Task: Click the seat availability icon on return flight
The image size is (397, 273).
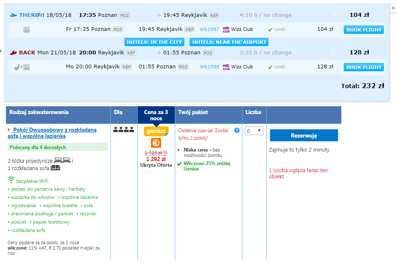Action: click(x=17, y=67)
